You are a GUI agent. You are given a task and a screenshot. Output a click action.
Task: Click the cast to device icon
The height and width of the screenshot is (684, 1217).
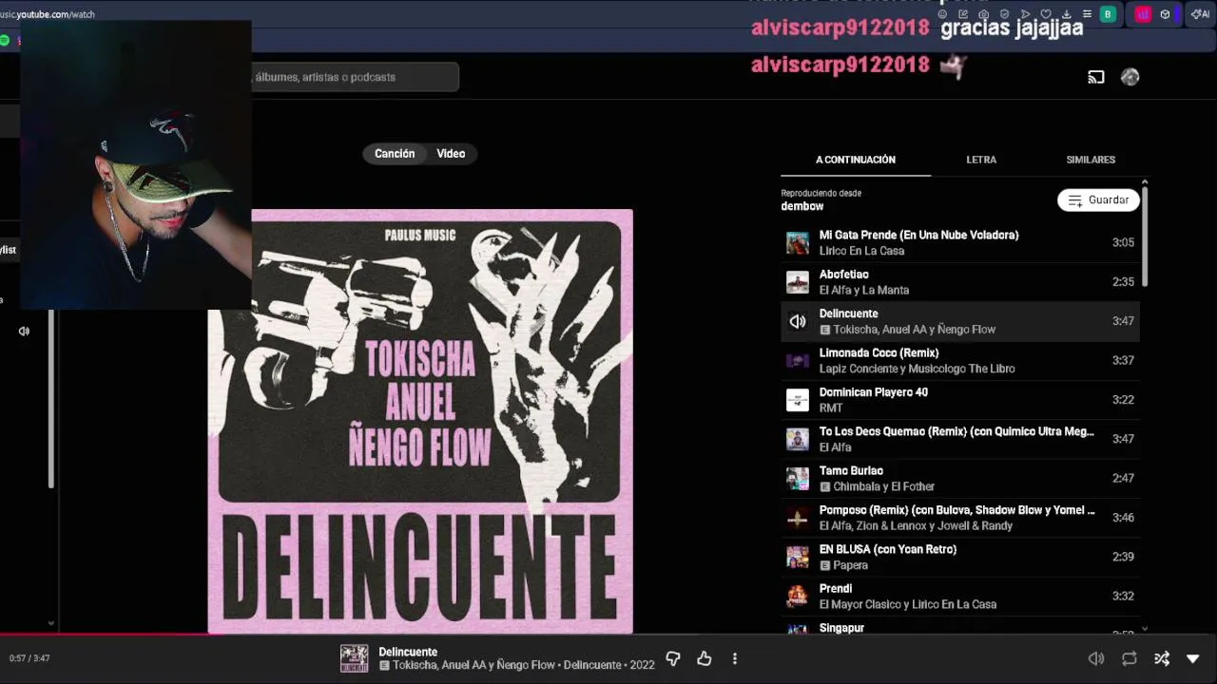pos(1096,77)
